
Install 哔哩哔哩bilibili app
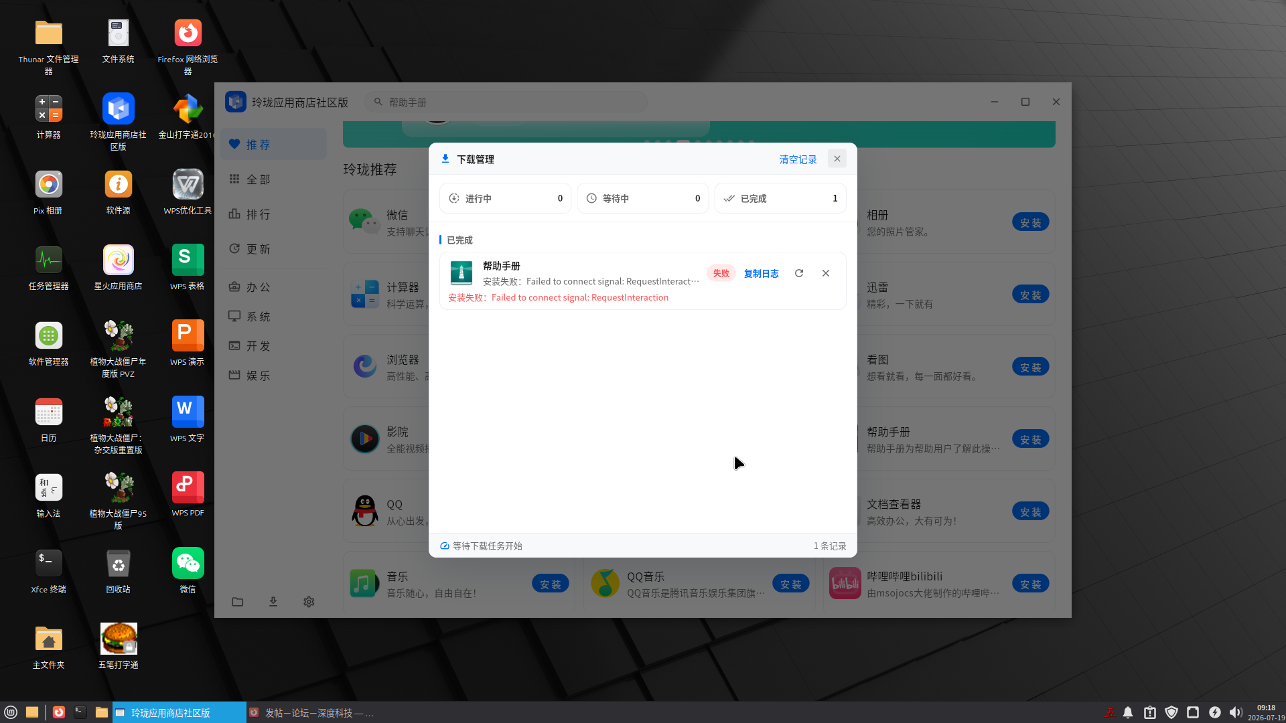pyautogui.click(x=1030, y=584)
